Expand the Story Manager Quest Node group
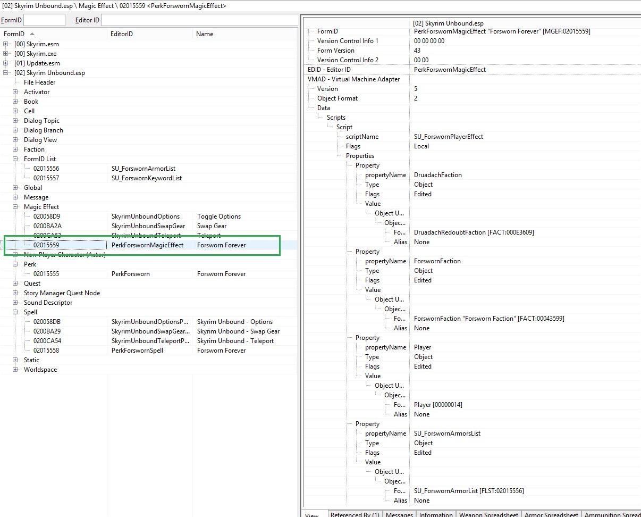The height and width of the screenshot is (517, 641). tap(15, 293)
